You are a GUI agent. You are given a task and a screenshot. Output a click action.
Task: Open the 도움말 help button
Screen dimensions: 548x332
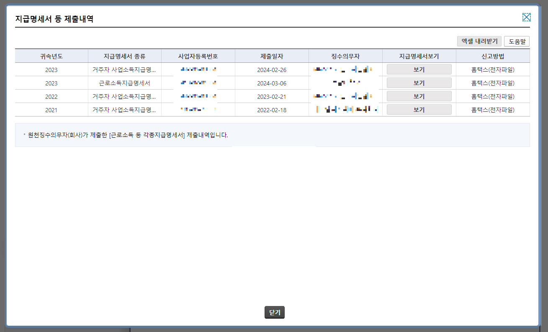point(517,41)
